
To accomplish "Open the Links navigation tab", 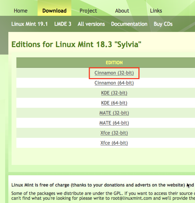I will (156, 11).
